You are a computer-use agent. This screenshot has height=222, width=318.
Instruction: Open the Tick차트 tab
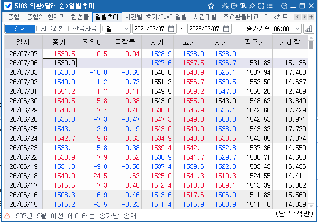[276, 17]
